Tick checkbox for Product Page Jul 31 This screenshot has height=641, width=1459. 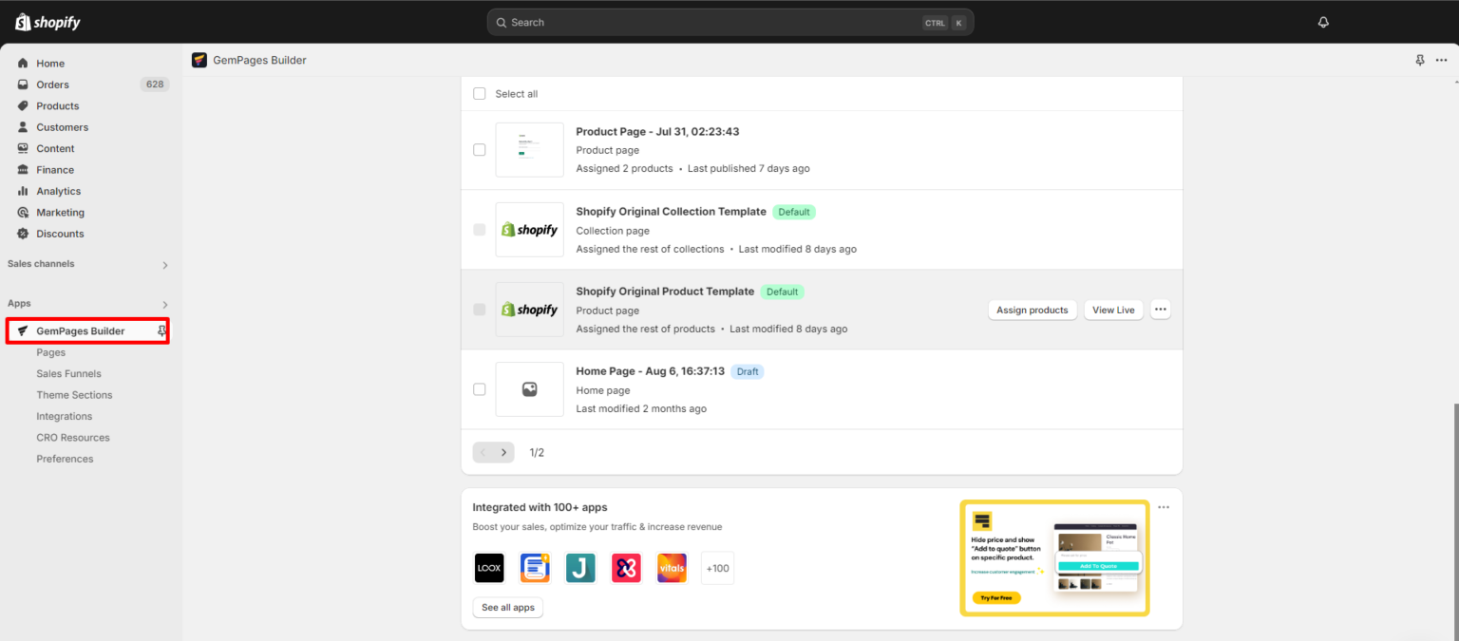[480, 150]
